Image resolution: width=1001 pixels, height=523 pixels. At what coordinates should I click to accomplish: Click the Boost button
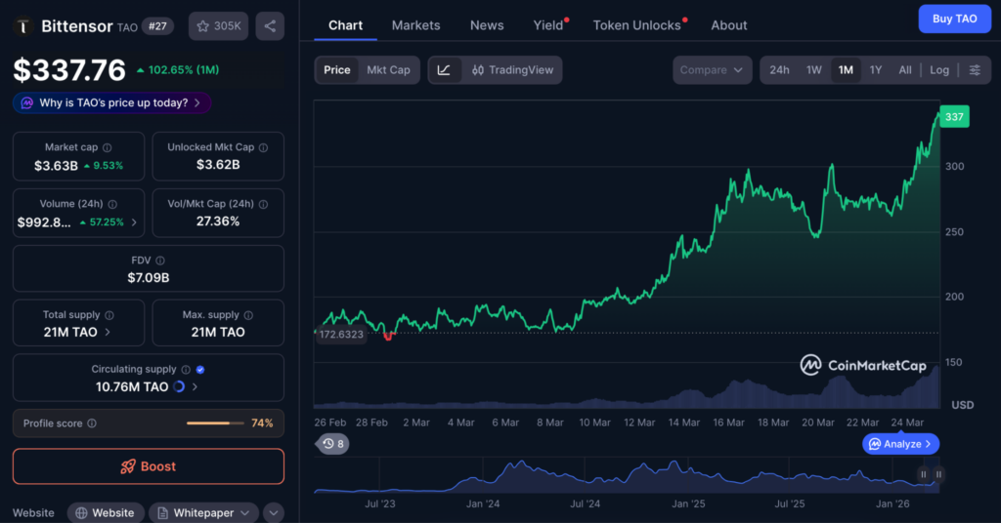[x=148, y=466]
